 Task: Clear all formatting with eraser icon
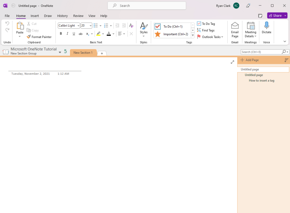point(131,25)
